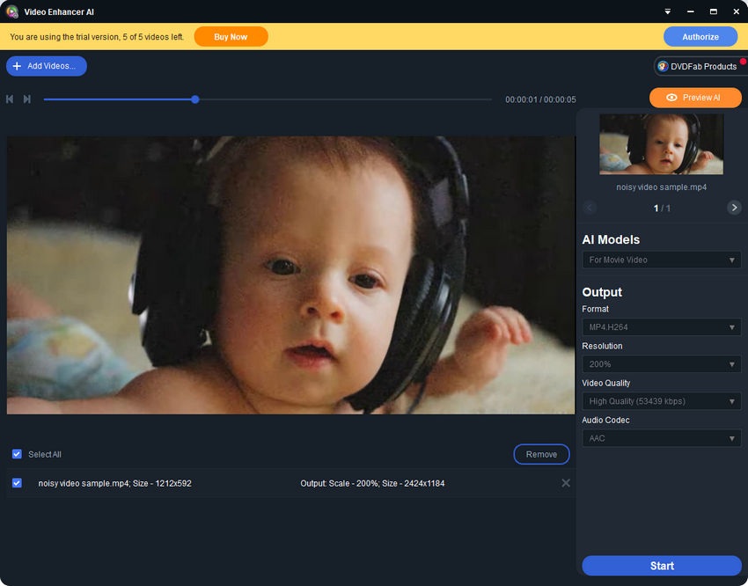The image size is (748, 586).
Task: Expand the AI Models dropdown
Action: click(661, 260)
